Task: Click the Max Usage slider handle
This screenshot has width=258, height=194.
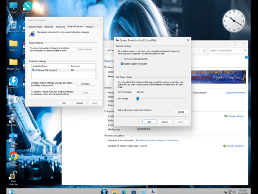Action: (138, 99)
